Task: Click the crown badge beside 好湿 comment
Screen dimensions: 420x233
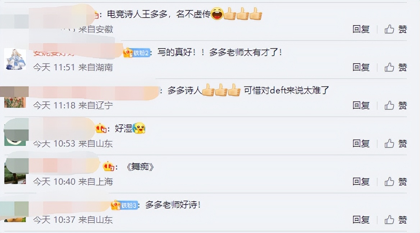Action: [x=101, y=129]
